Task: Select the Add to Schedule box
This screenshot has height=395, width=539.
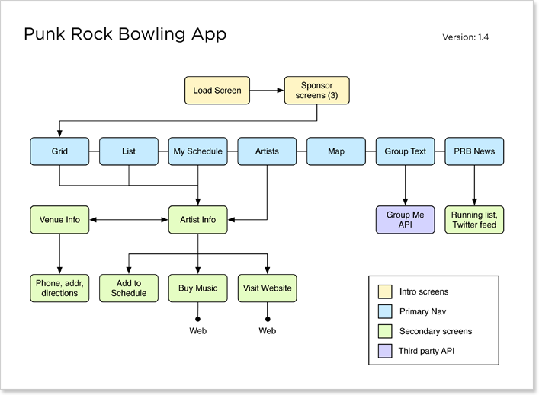Action: pos(129,288)
